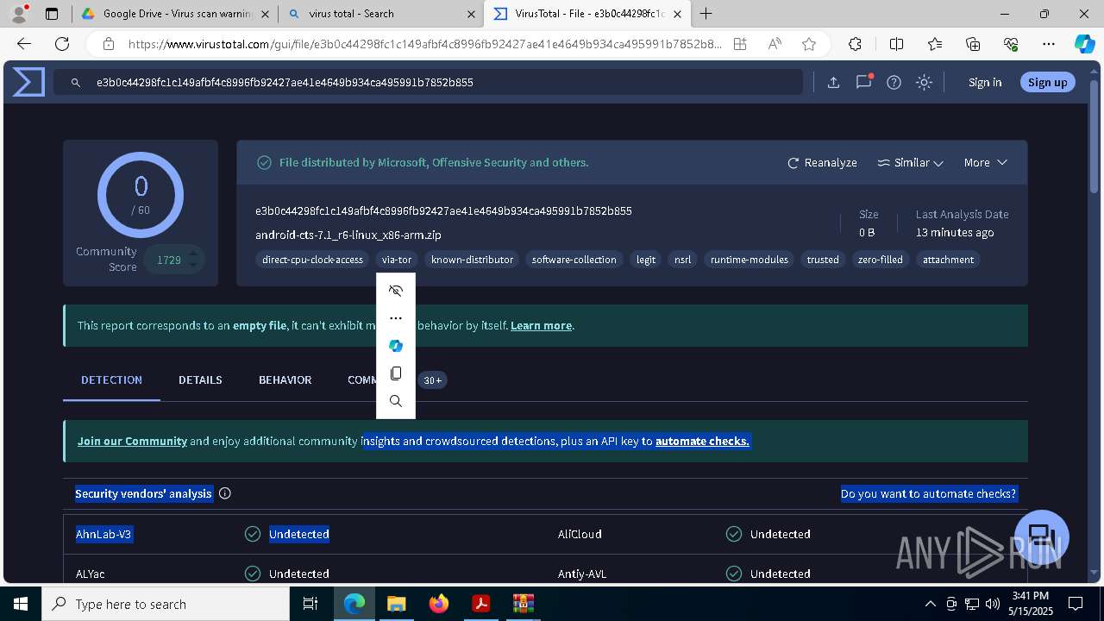Select the DETECTION tab
The height and width of the screenshot is (621, 1104).
(111, 379)
